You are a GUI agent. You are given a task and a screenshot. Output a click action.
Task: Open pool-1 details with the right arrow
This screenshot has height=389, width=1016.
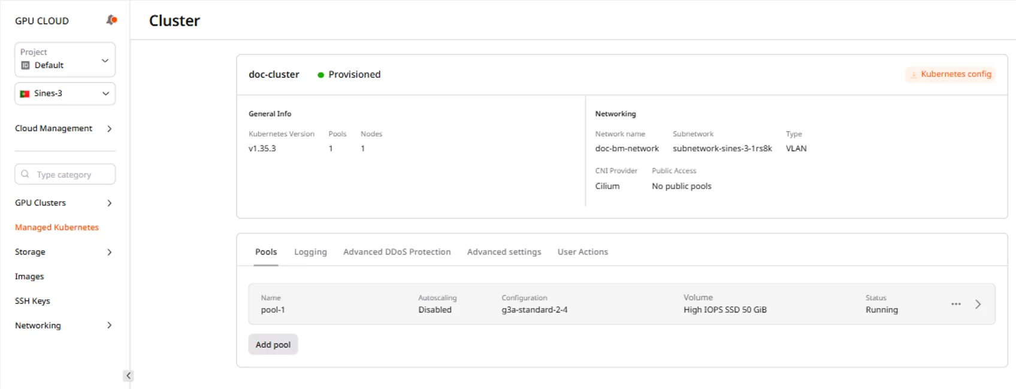[978, 304]
